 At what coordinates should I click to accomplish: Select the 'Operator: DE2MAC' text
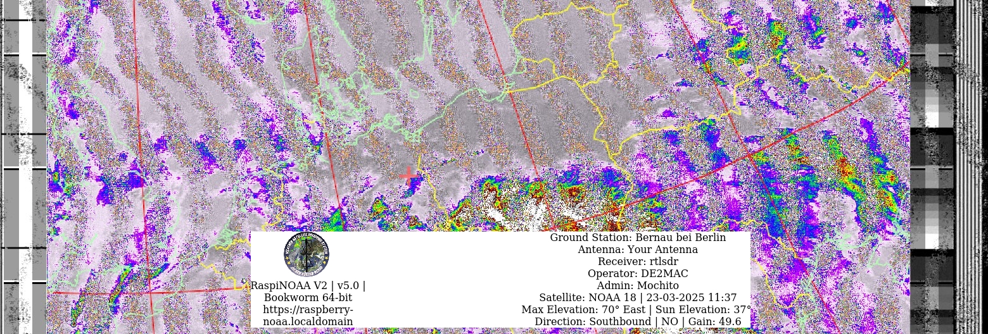pyautogui.click(x=638, y=274)
